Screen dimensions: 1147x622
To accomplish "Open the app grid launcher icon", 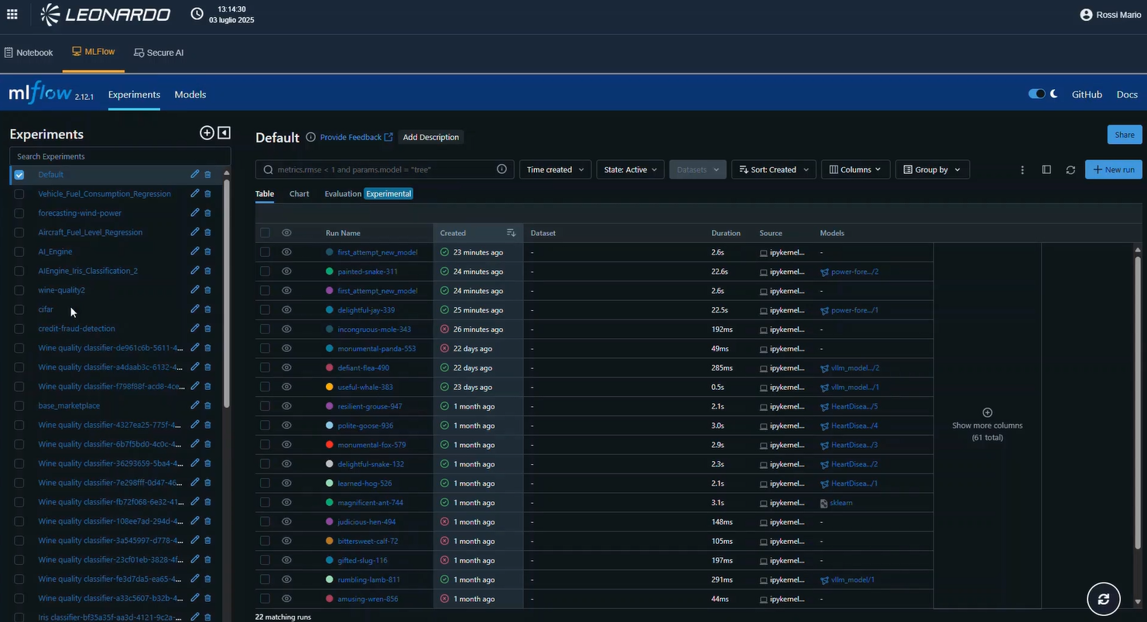I will pyautogui.click(x=12, y=14).
